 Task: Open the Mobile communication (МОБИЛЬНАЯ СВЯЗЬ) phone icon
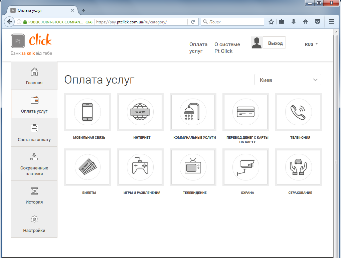click(88, 112)
